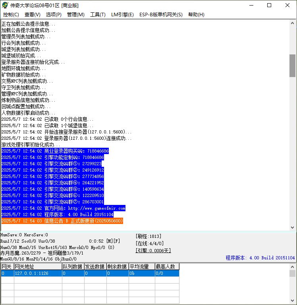The image size is (297, 305).
Task: Click the 平均流量 column header
Action: (142, 266)
